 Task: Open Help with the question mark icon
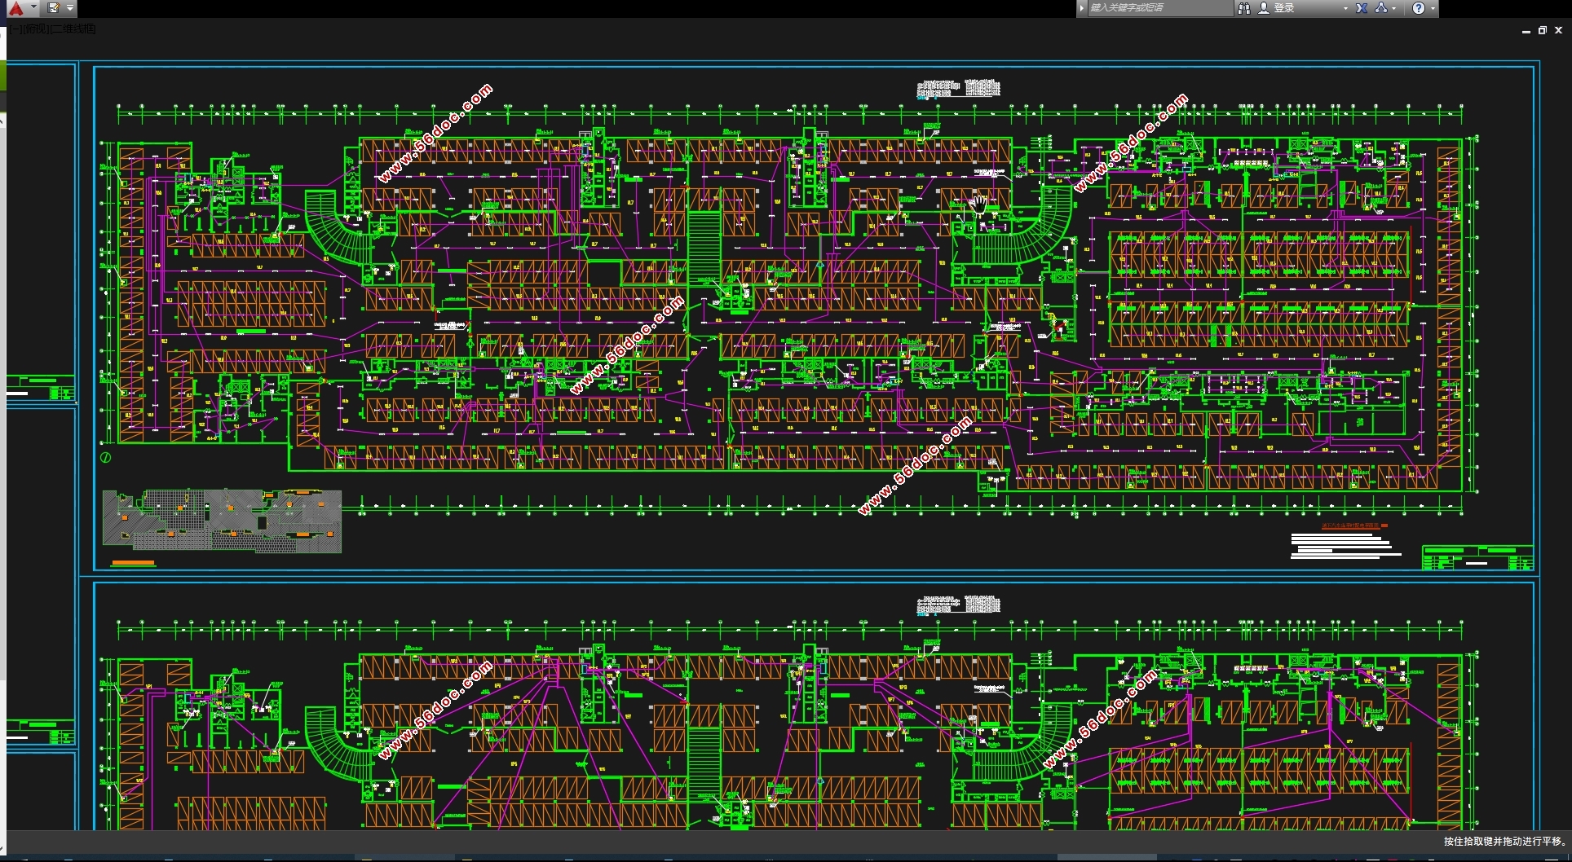[1419, 8]
